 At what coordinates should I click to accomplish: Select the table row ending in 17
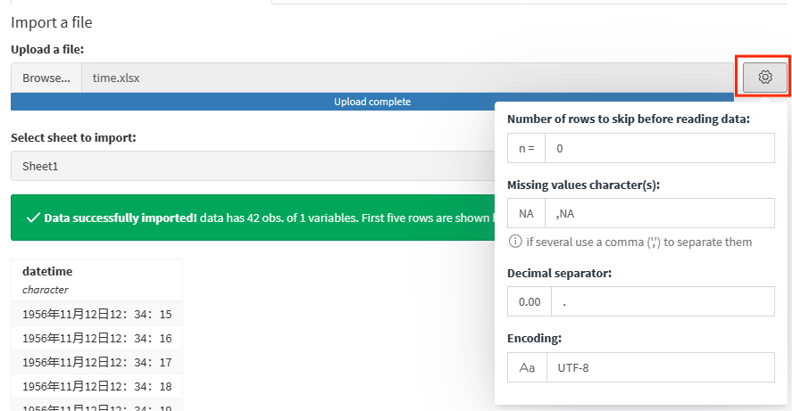click(96, 363)
